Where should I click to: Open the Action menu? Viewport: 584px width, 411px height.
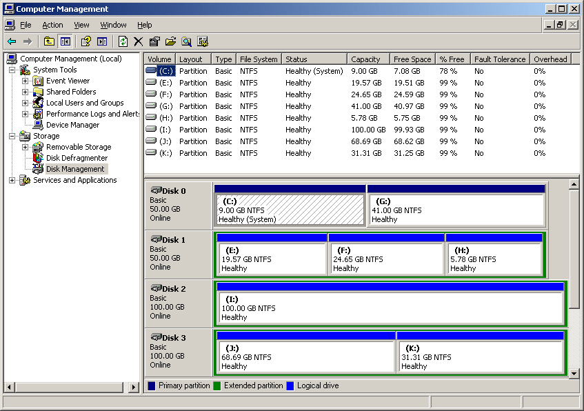coord(52,24)
